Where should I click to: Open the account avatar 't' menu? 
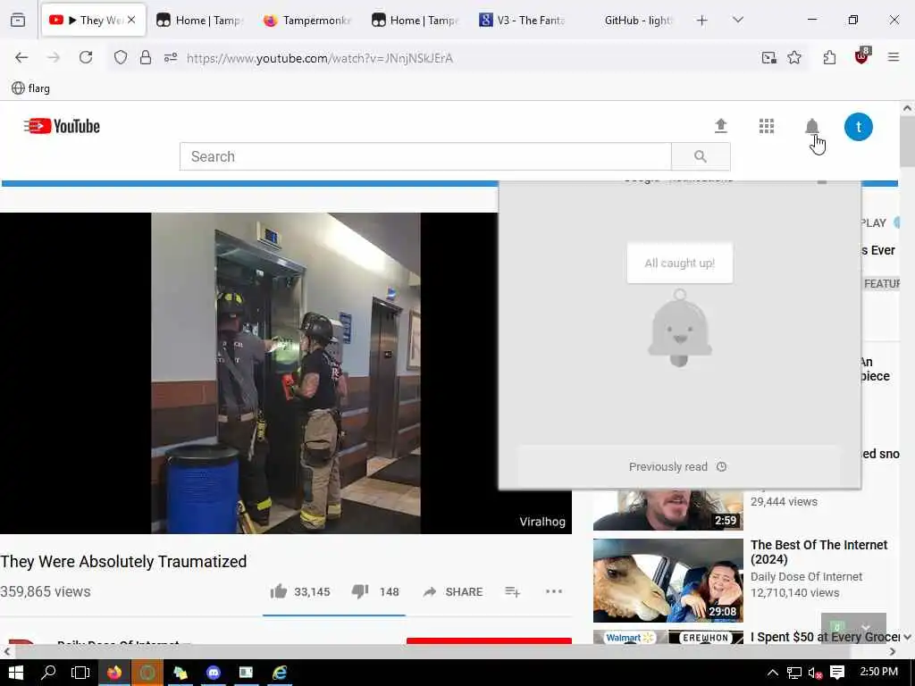point(859,127)
